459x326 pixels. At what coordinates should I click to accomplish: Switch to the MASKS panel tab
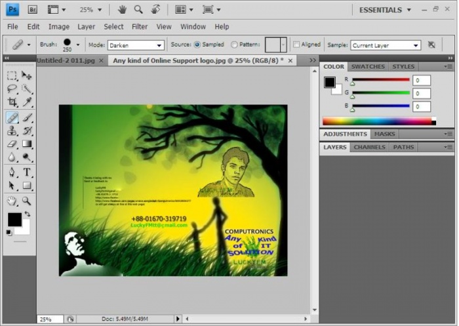click(x=385, y=134)
